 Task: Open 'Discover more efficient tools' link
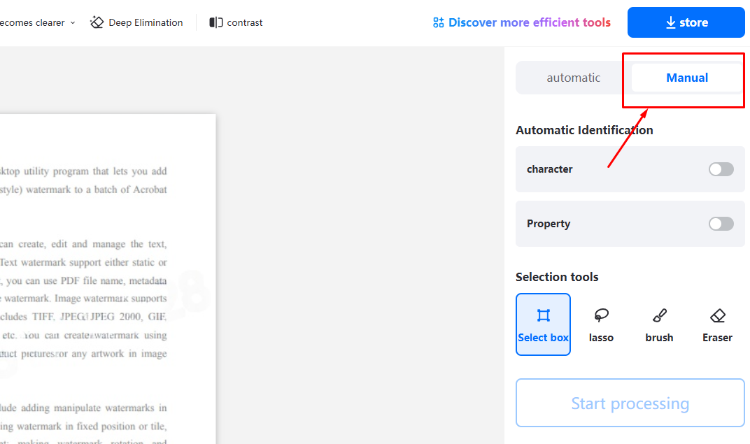[x=529, y=22]
